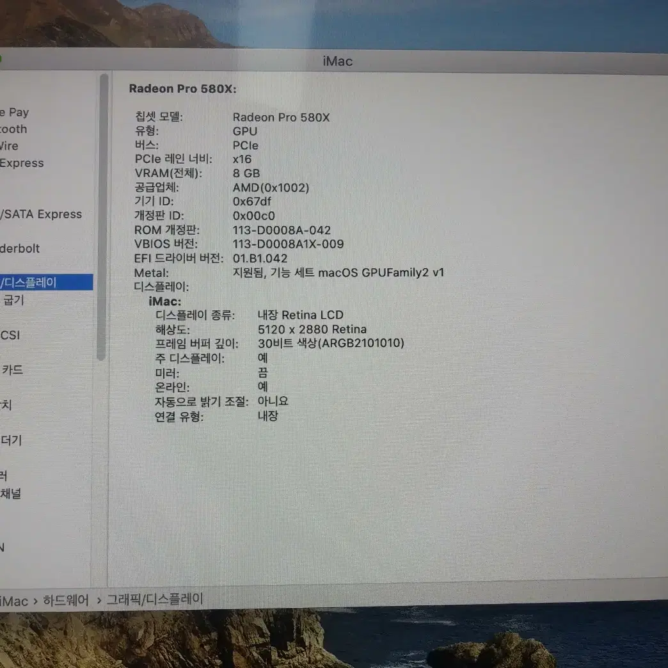668x668 pixels.
Task: Click the '프레임 버퍼 깊이:' label
Action: 197,344
